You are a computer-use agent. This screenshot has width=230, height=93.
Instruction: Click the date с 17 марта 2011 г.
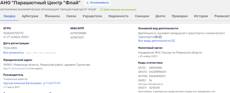(12, 87)
